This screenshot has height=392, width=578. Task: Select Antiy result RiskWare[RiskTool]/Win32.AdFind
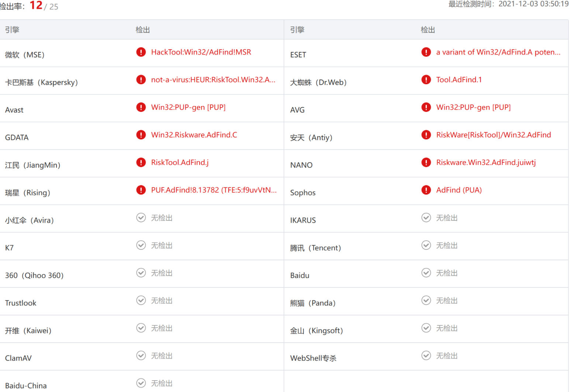click(494, 135)
